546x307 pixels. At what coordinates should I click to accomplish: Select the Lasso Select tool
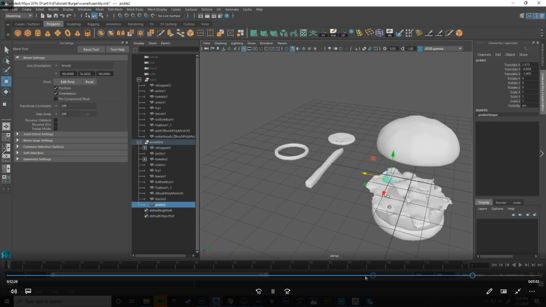(6, 60)
